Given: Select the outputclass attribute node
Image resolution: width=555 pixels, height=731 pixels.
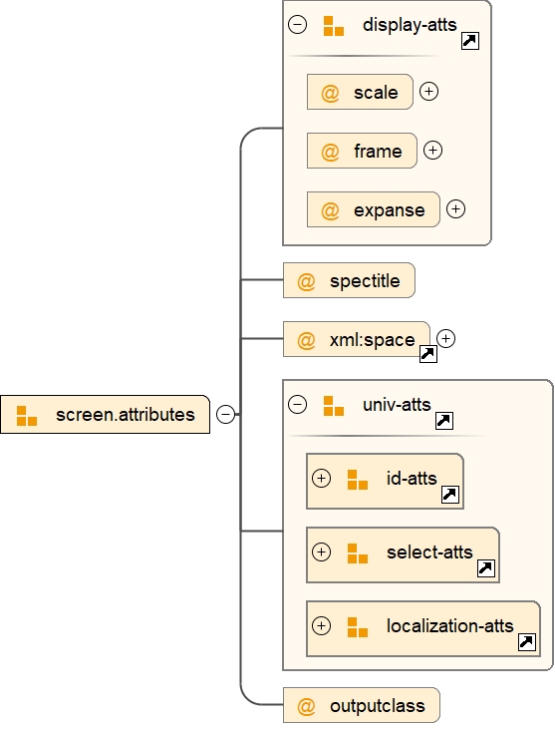Looking at the screenshot, I should (362, 705).
